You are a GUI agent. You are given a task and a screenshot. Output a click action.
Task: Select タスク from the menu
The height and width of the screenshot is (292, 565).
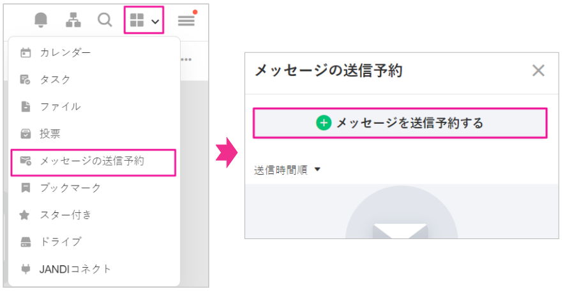[94, 80]
